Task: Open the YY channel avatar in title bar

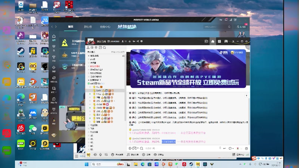Action: point(90,41)
